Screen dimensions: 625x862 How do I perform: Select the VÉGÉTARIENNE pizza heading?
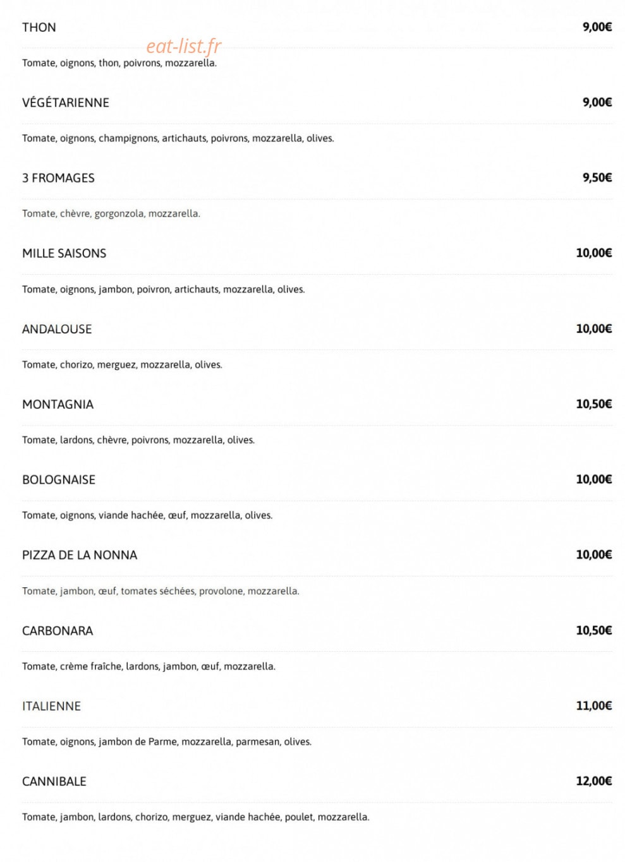(x=66, y=102)
